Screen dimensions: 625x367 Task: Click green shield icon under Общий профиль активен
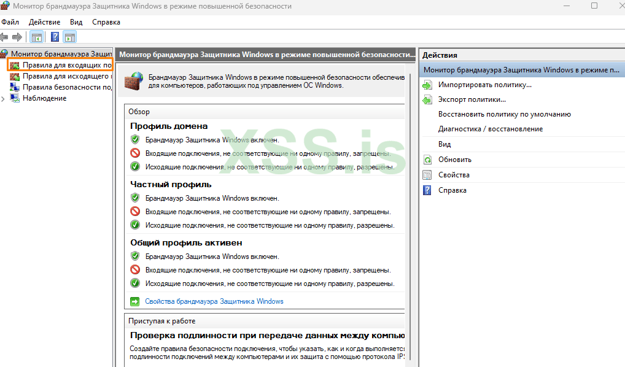(x=135, y=256)
